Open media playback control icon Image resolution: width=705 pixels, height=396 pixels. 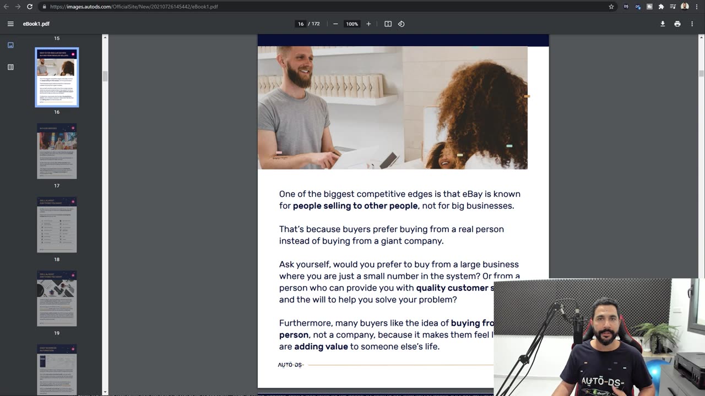tap(673, 7)
